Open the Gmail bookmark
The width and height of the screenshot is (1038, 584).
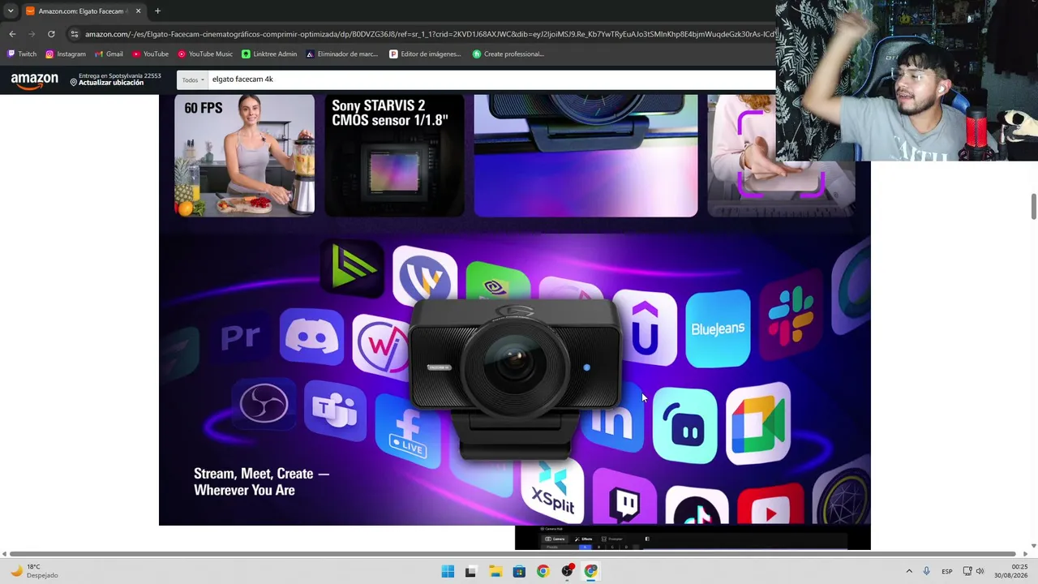coord(109,54)
